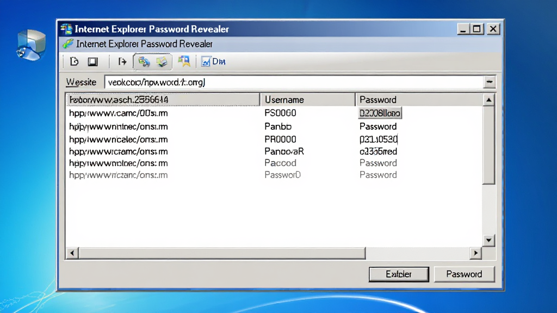Image resolution: width=557 pixels, height=313 pixels.
Task: Click the new document toolbar icon
Action: tap(74, 62)
